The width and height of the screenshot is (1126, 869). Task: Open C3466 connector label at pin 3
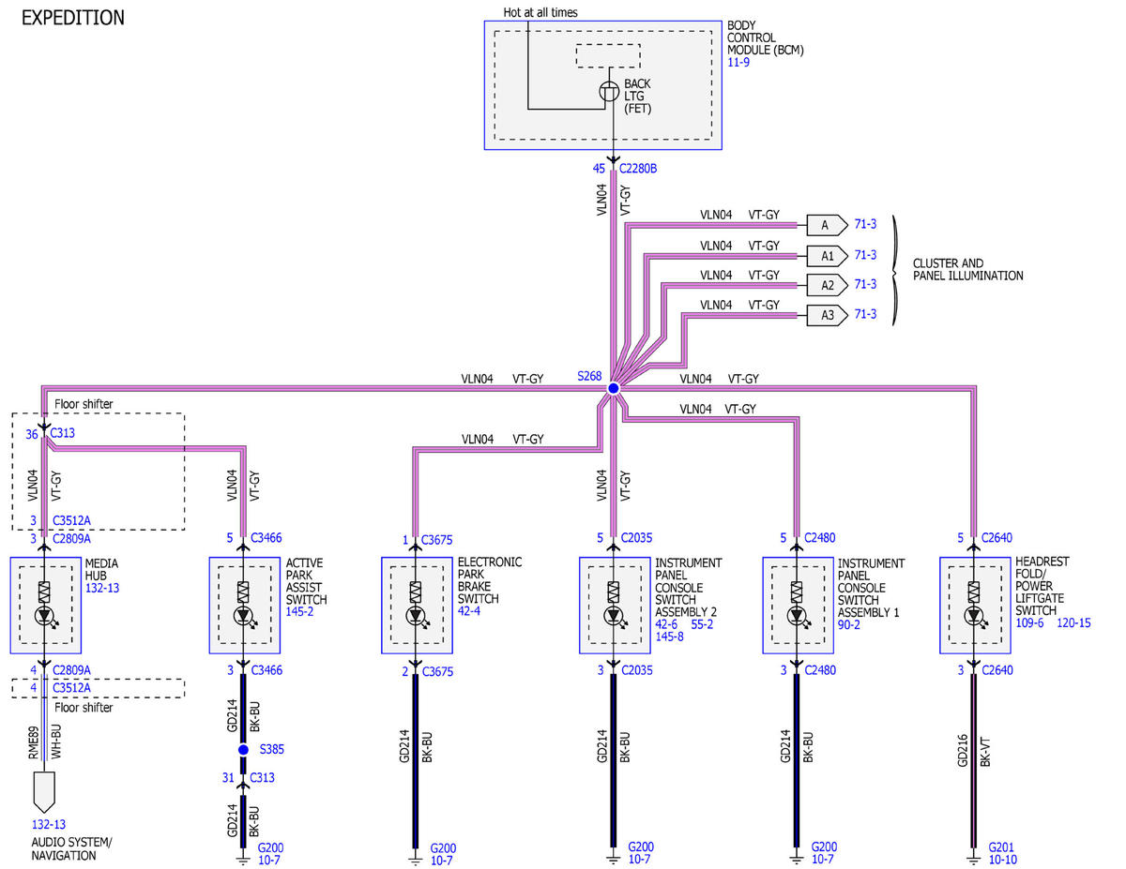266,670
